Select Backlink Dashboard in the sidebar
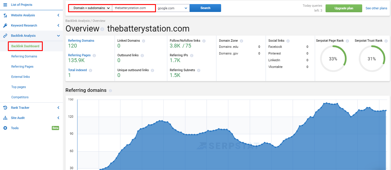Viewport: 391px width, 170px height. click(25, 46)
